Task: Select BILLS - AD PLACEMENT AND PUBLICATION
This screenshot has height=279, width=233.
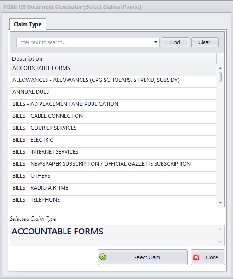Action: tap(113, 106)
